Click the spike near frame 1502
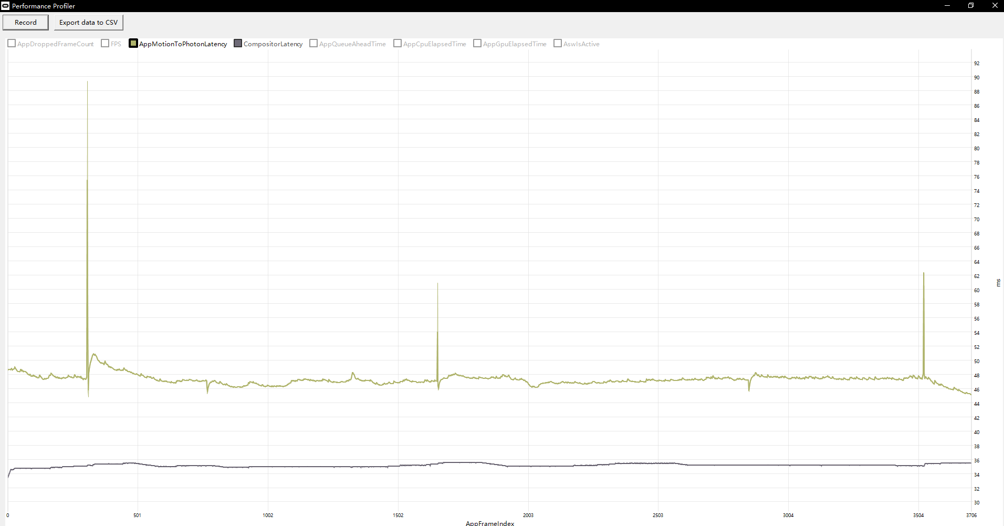Viewport: 1004px width, 526px height. click(437, 284)
